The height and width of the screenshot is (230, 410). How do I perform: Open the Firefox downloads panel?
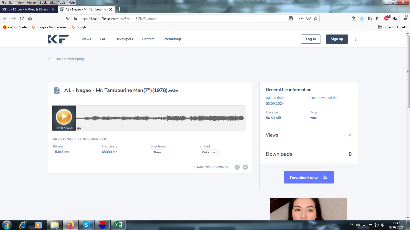point(362,18)
